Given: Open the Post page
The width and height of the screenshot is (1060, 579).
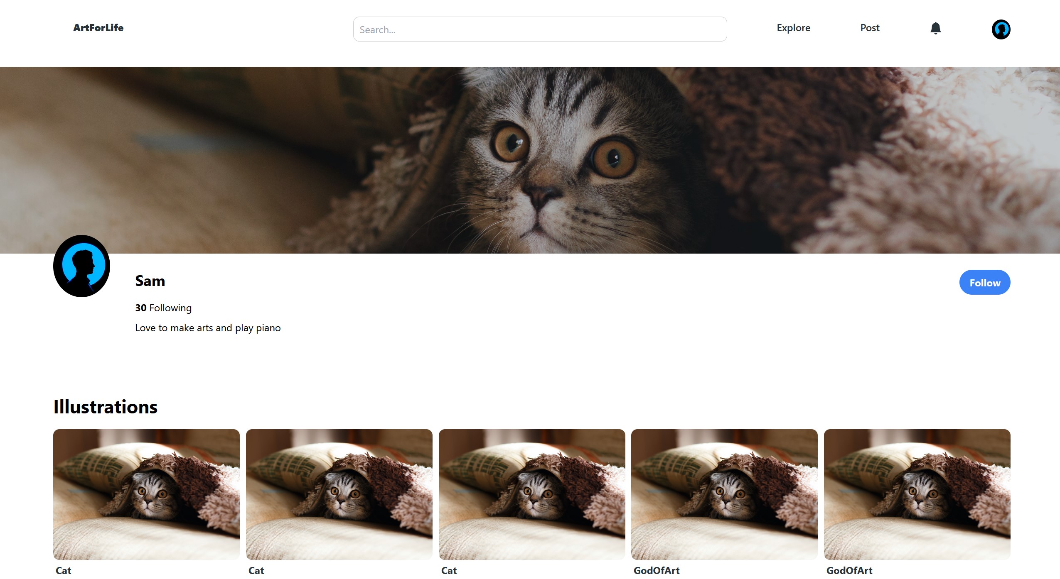Looking at the screenshot, I should tap(870, 28).
